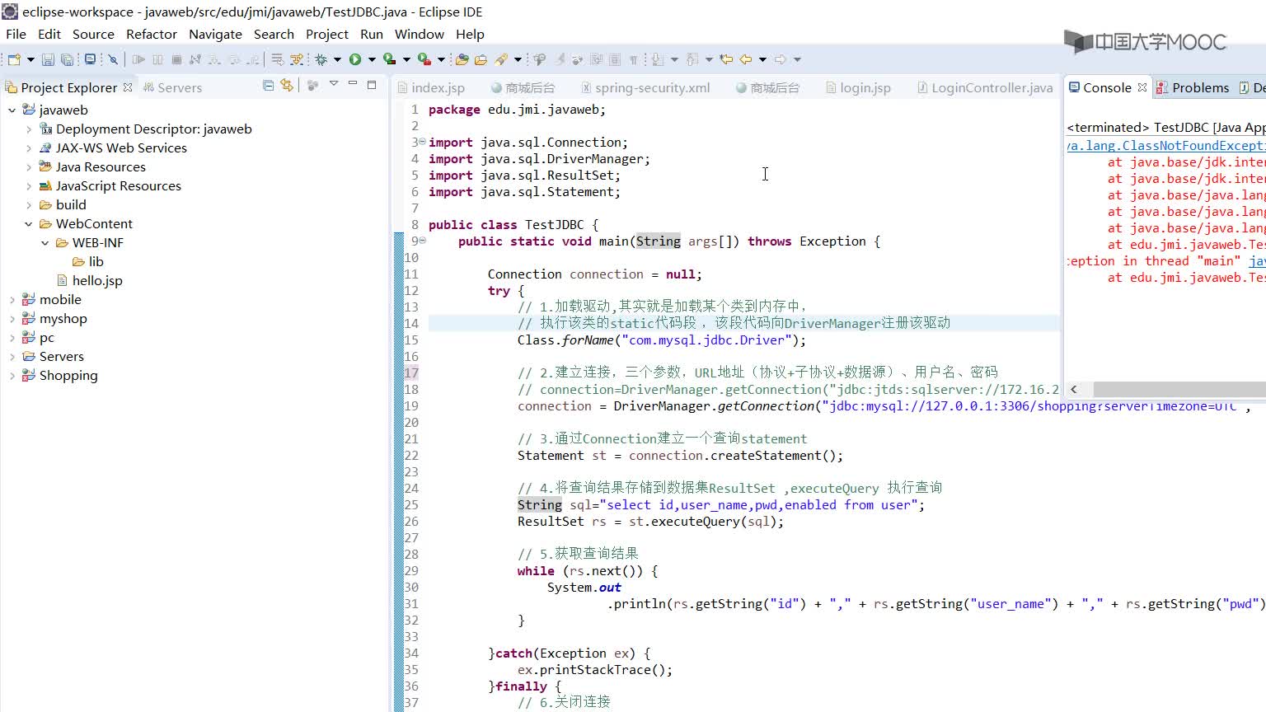Click the Project Explorer filter icon
Image resolution: width=1266 pixels, height=712 pixels.
click(312, 85)
